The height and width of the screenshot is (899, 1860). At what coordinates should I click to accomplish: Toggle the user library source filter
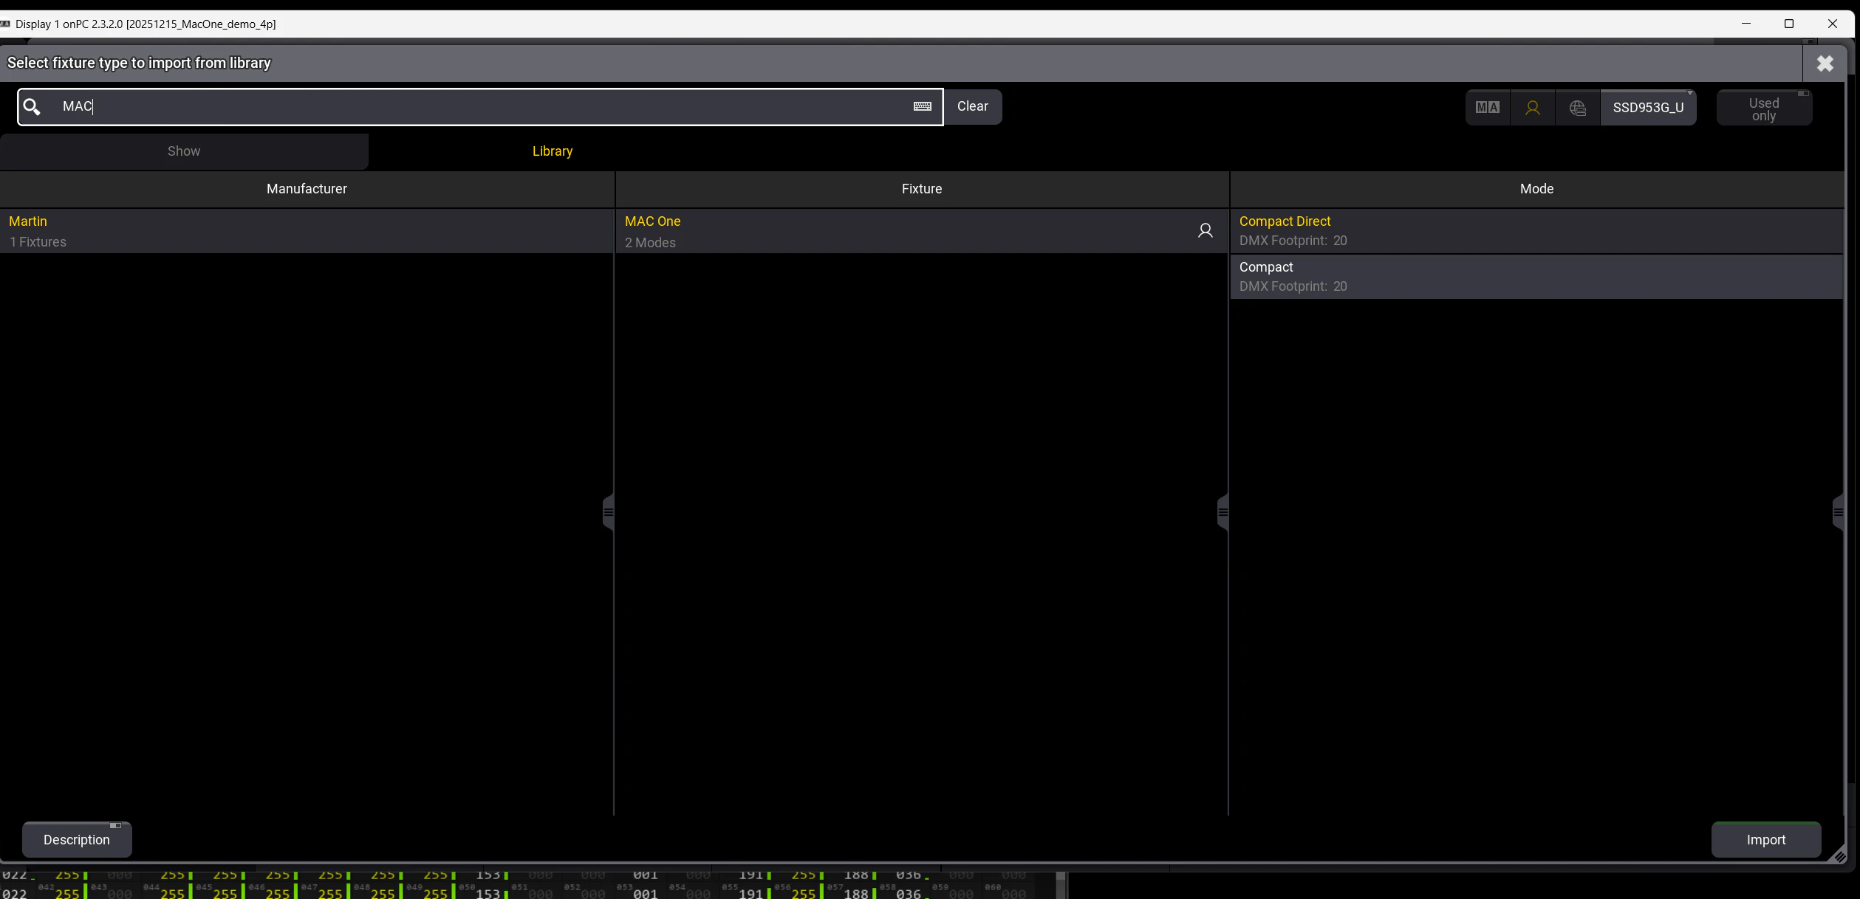pos(1533,108)
